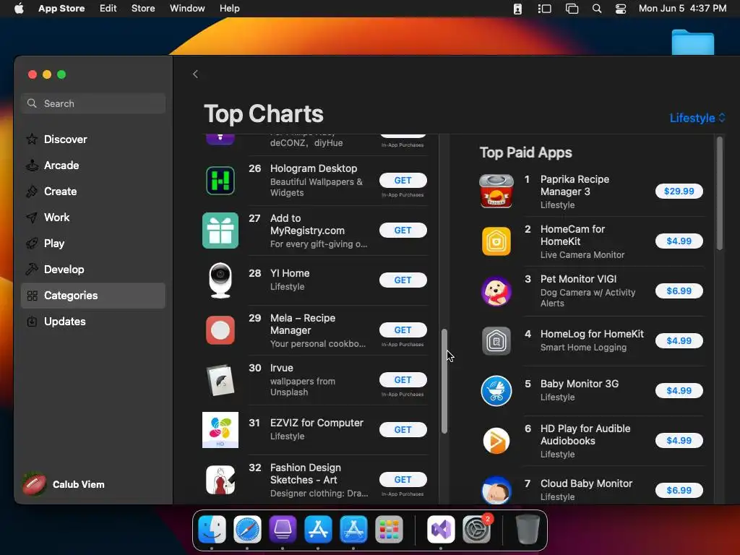Open Trash from the Dock

coord(527,530)
